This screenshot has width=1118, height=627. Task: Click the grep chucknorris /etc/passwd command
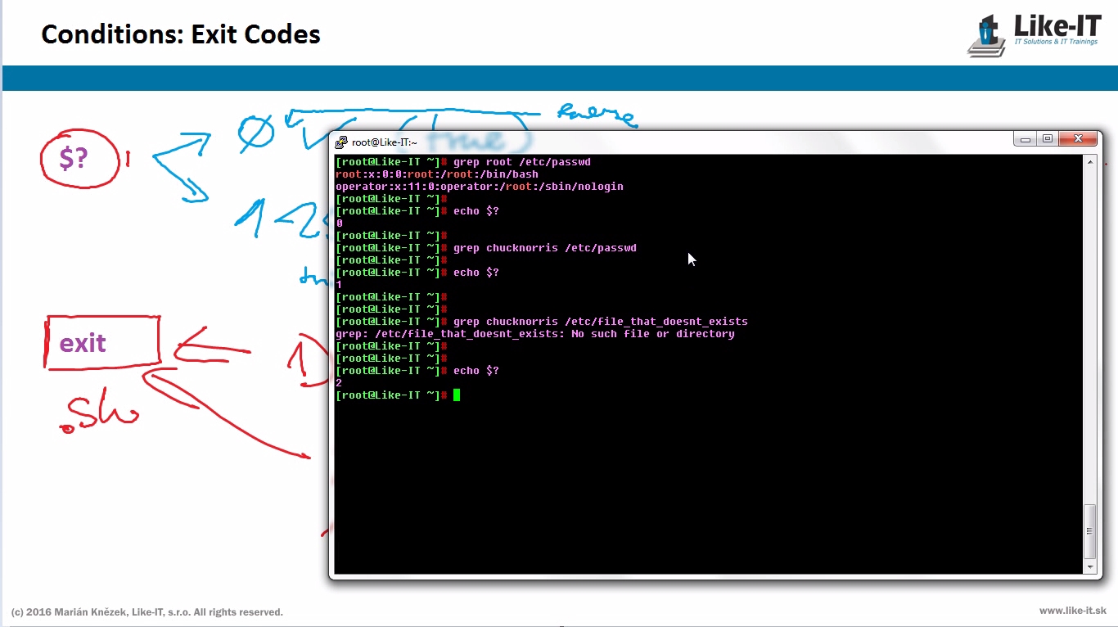click(544, 248)
